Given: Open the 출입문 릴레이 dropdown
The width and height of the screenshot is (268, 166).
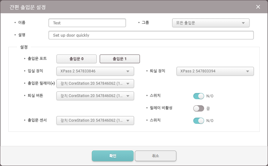Looking at the screenshot, I should pos(95,83).
